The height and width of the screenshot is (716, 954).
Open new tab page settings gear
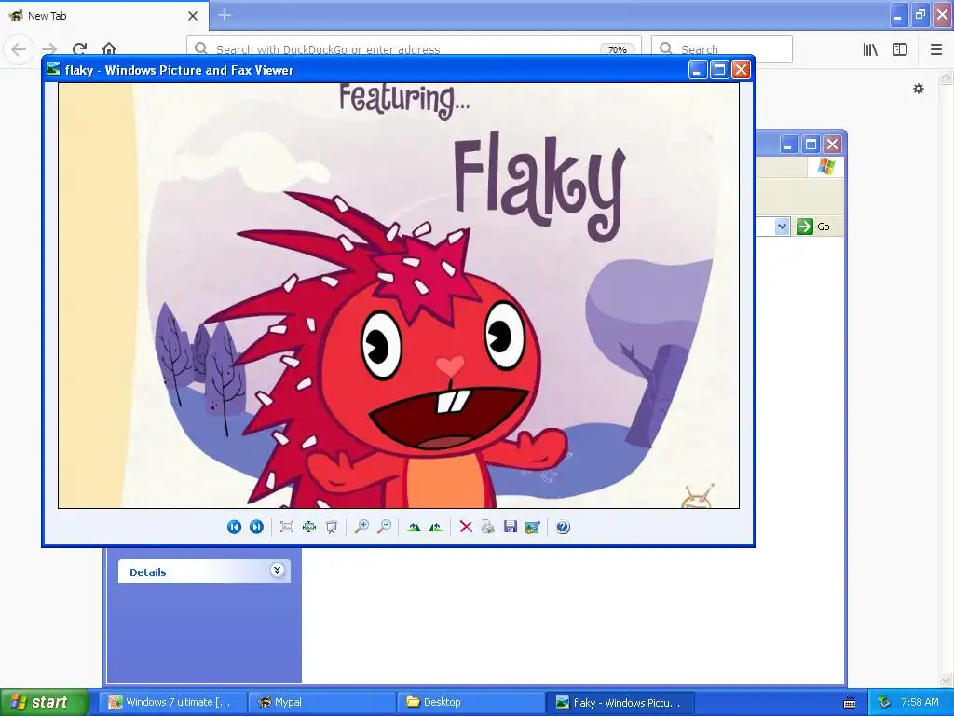[x=919, y=89]
